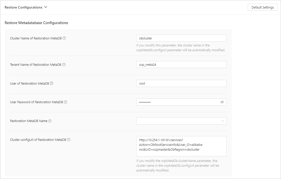Click the tenant name field containing ocp_meta24
Screen dimensions: 281x179
[x=181, y=65]
